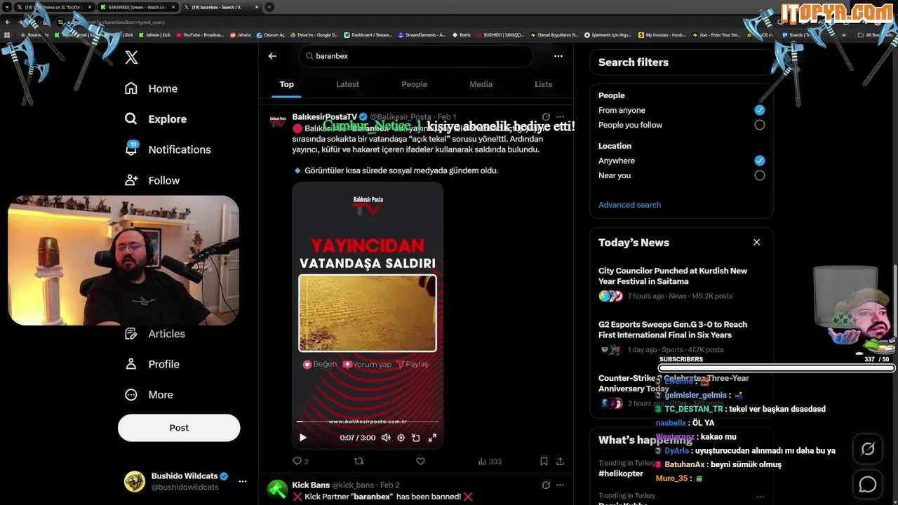Viewport: 898px width, 505px height.
Task: Mute the video volume icon
Action: [x=386, y=438]
